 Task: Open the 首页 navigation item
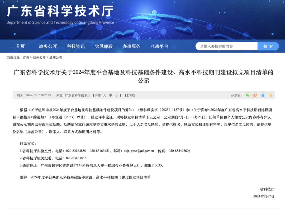20,46
